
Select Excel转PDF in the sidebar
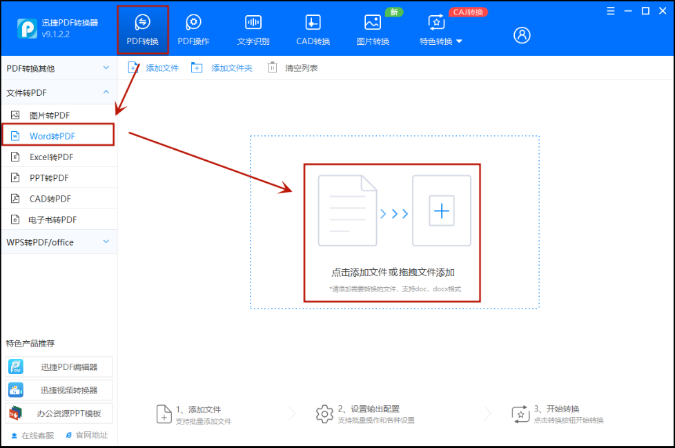[x=59, y=157]
